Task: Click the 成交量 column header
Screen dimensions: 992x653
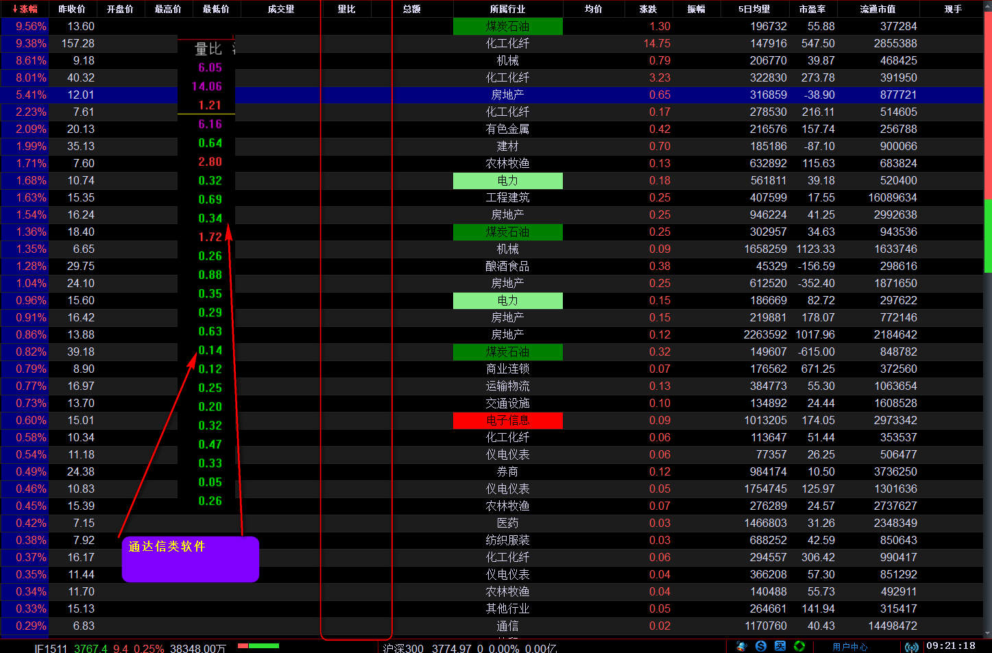Action: (280, 9)
